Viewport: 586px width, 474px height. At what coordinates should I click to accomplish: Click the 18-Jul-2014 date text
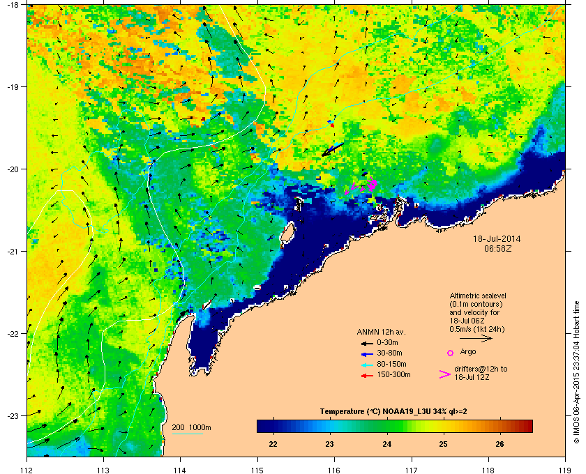[497, 238]
